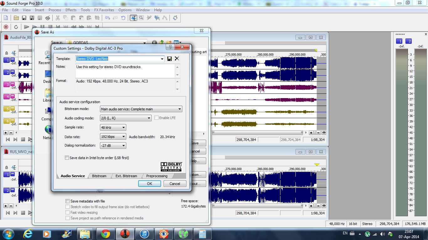Switch to the Preprocessing tab

[157, 176]
